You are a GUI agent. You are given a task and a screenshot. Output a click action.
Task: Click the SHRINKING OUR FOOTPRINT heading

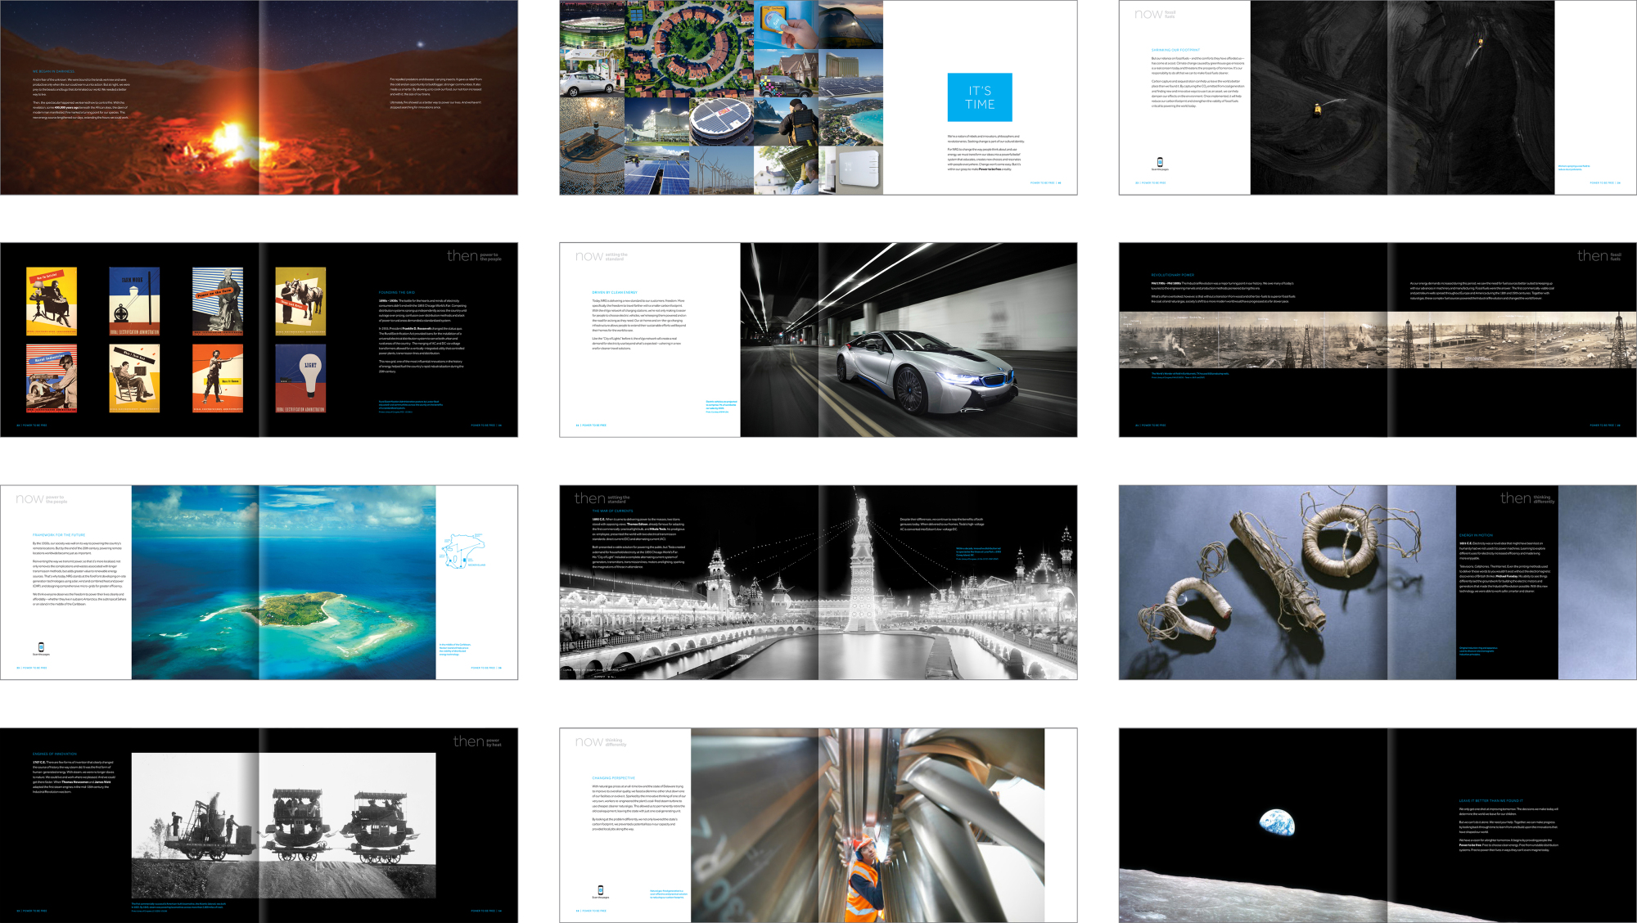pos(1175,50)
